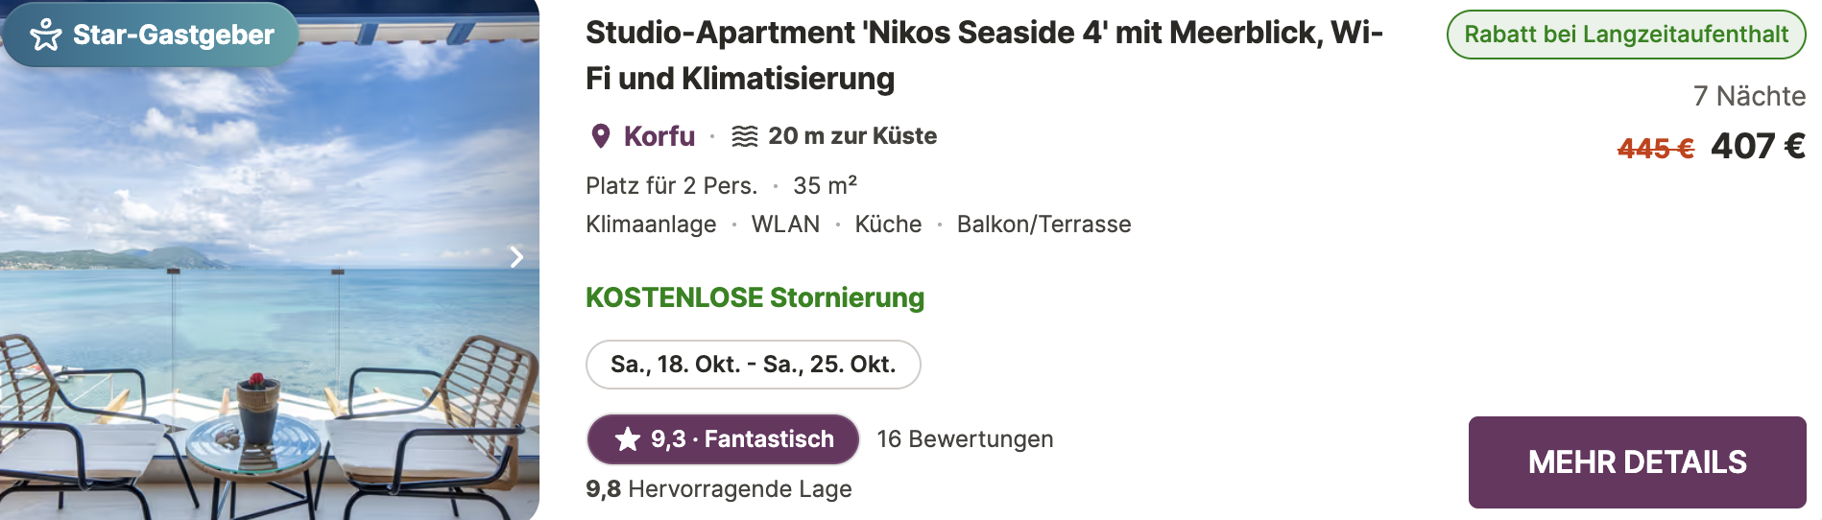Click the waves icon for coast distance
This screenshot has width=1822, height=520.
click(x=745, y=136)
